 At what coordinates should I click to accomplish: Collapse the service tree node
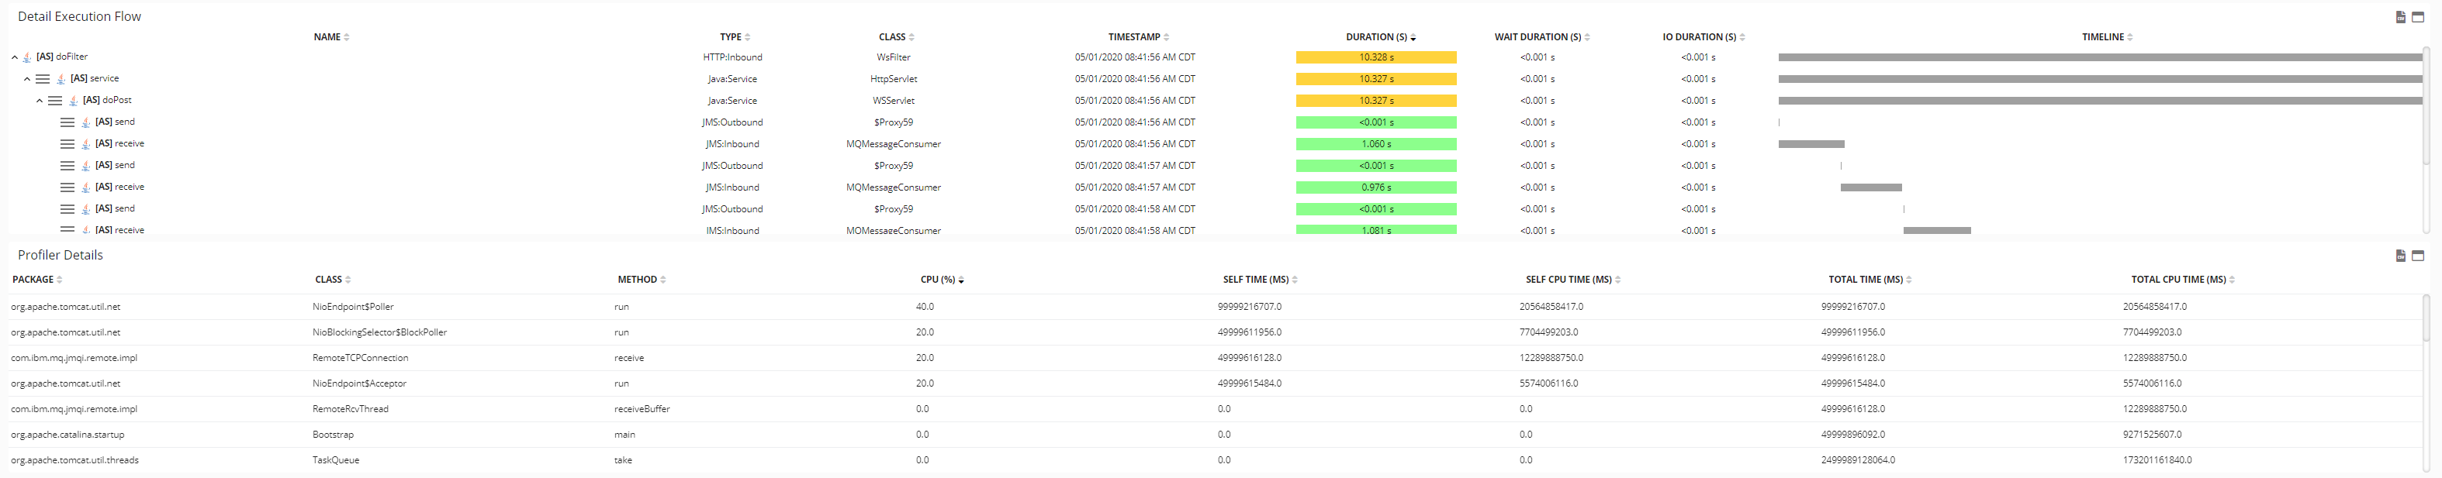pyautogui.click(x=26, y=80)
